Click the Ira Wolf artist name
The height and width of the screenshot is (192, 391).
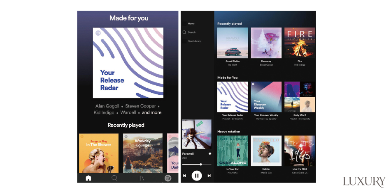(x=233, y=65)
